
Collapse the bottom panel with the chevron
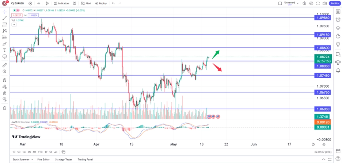(323, 159)
